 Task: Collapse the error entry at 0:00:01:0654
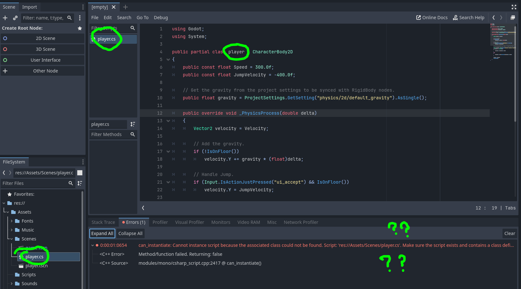pyautogui.click(x=93, y=245)
